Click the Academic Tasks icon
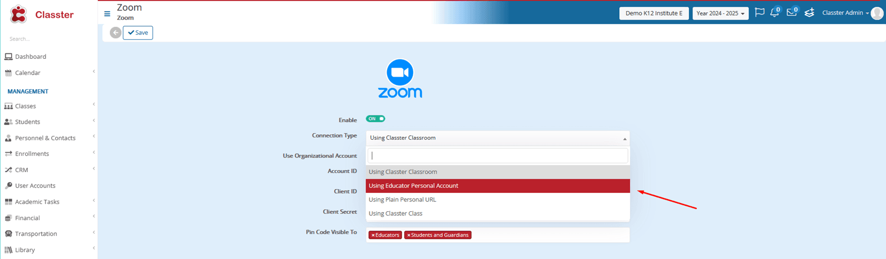The height and width of the screenshot is (259, 886). click(8, 202)
